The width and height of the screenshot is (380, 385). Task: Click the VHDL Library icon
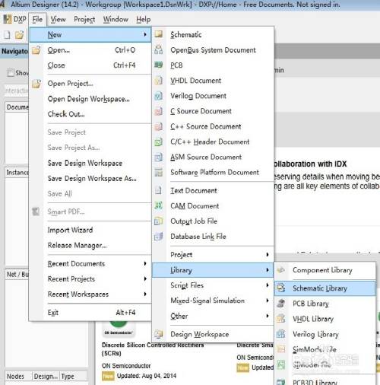281,319
